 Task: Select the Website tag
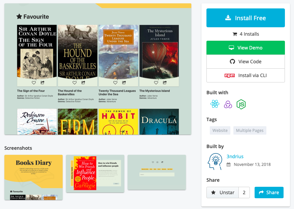220,130
